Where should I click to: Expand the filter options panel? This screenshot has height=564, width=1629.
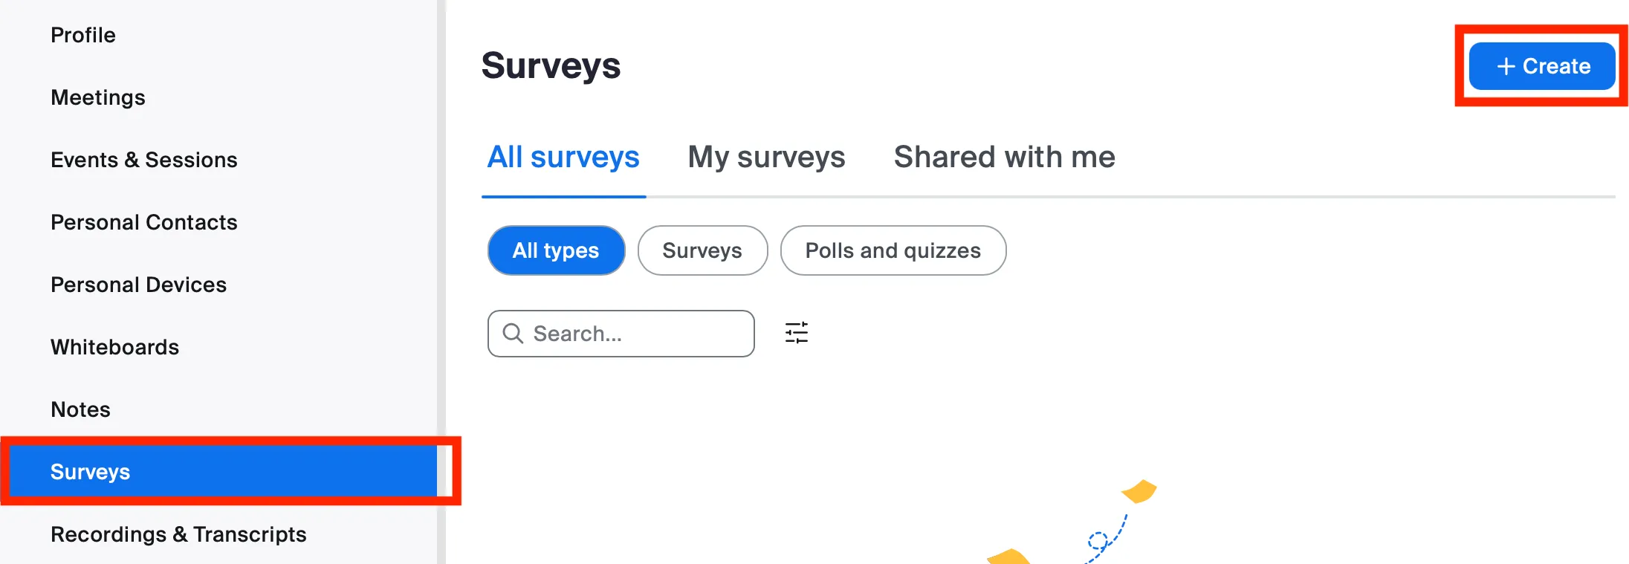795,334
